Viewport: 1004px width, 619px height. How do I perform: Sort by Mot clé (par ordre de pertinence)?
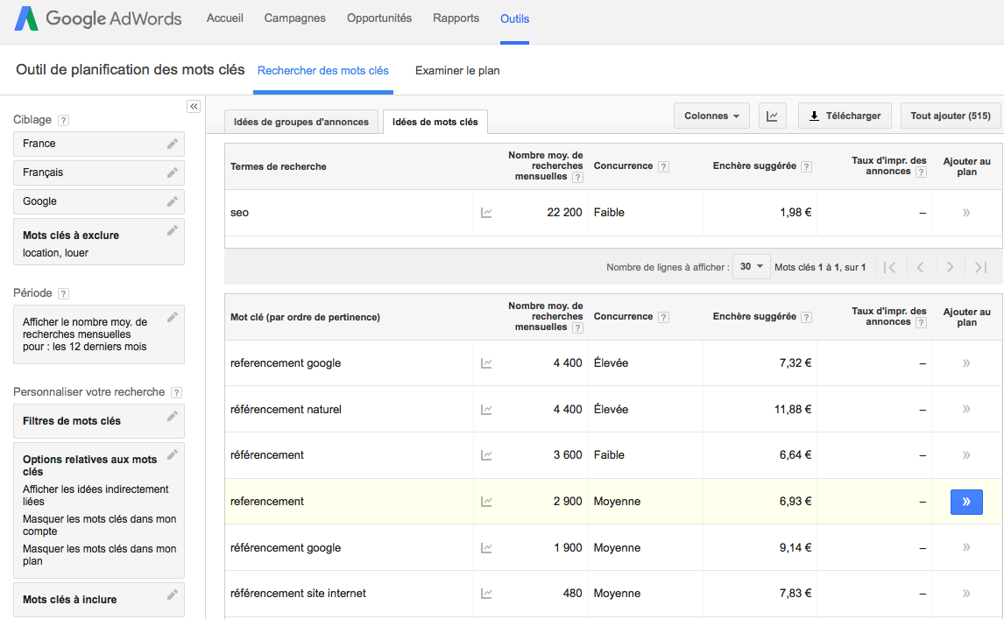click(305, 318)
